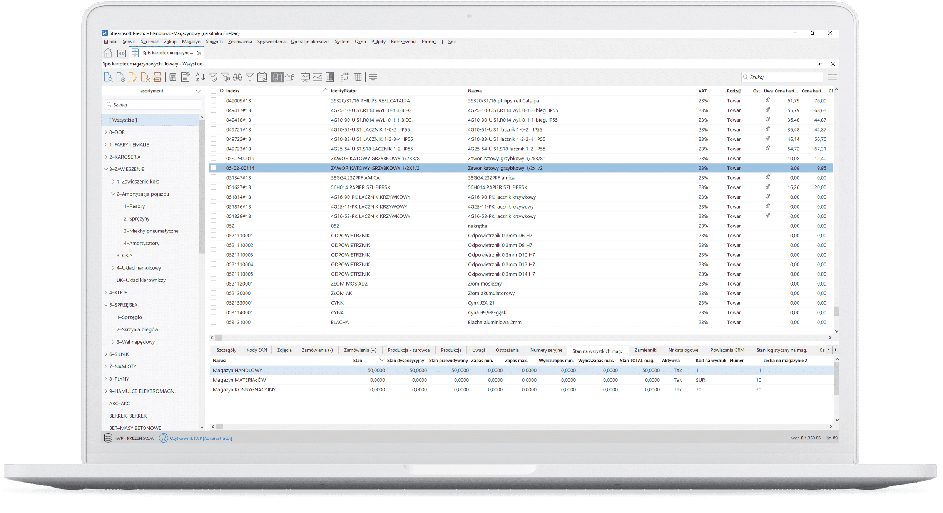The height and width of the screenshot is (513, 943).
Task: Collapse the 2–Amortyzacja pojazdu node
Action: [x=113, y=194]
